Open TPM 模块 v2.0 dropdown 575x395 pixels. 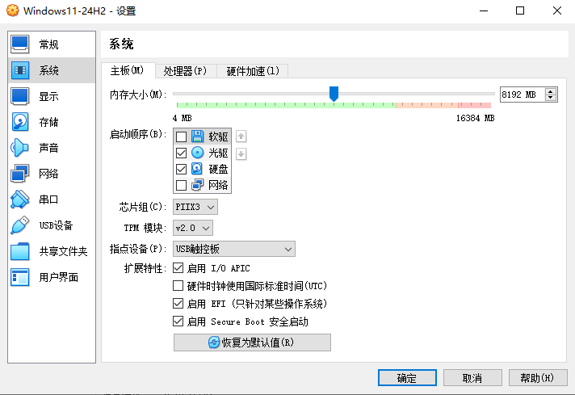(x=193, y=228)
